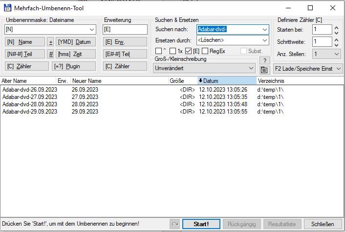Viewport: 345px width, 232px height.
Task: Click the question mark help button
Action: click(x=265, y=60)
